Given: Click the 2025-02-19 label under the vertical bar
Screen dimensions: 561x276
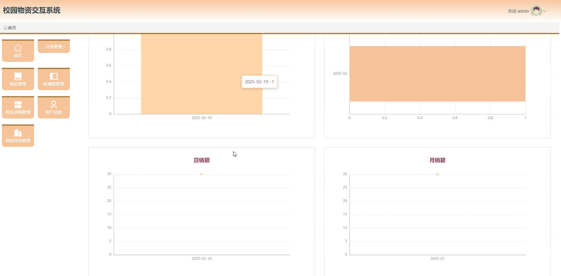Looking at the screenshot, I should pos(201,118).
